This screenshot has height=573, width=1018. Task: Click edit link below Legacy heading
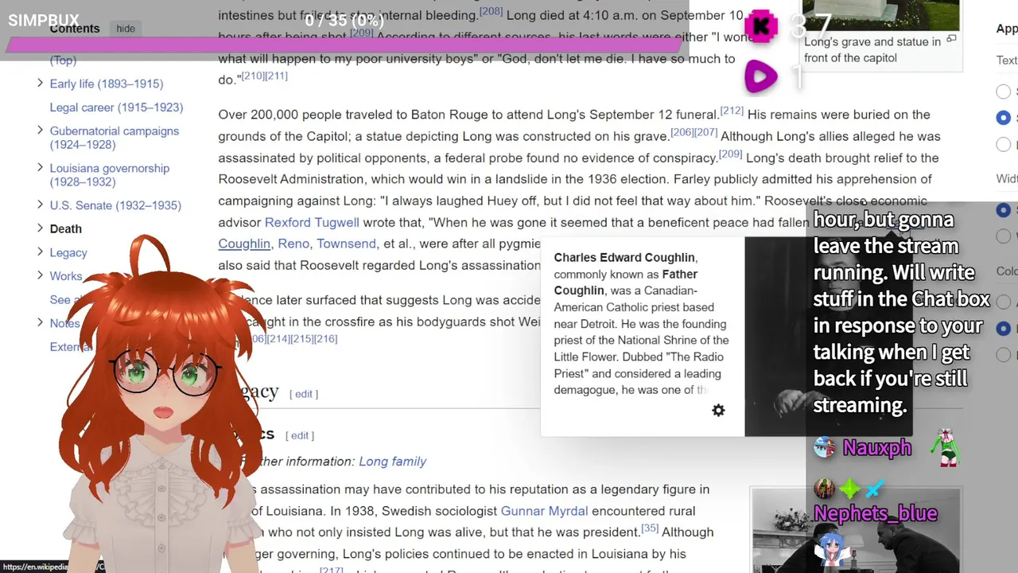299,435
